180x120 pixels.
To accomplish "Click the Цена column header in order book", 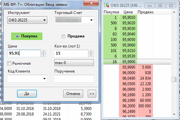I will [128, 12].
